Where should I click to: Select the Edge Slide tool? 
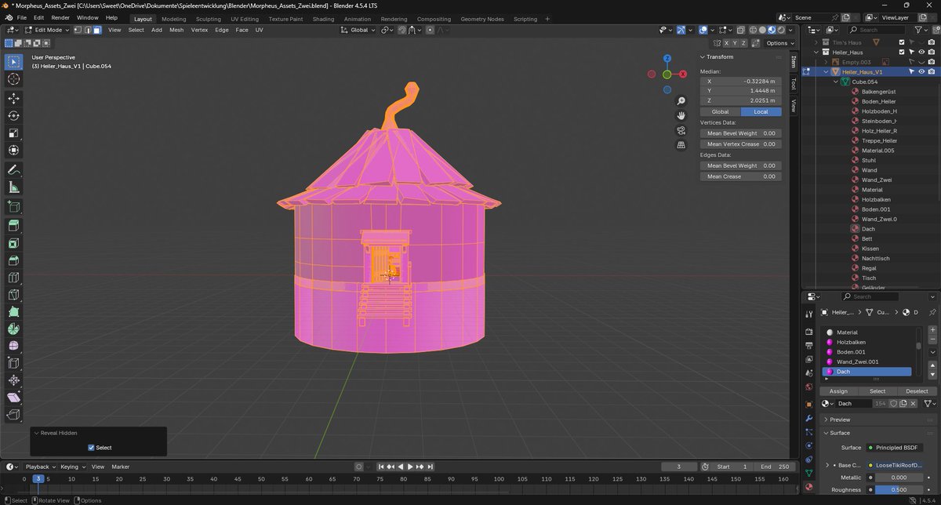14,363
